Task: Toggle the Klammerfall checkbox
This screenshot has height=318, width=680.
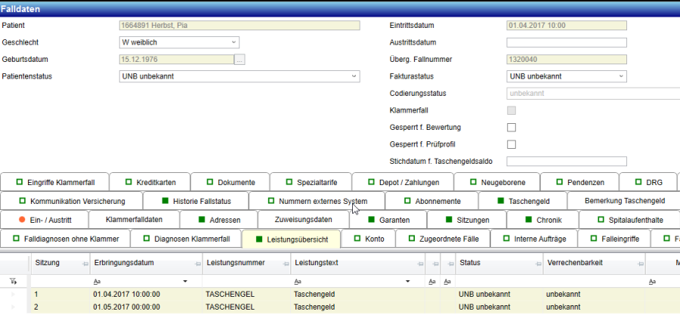Action: [512, 110]
